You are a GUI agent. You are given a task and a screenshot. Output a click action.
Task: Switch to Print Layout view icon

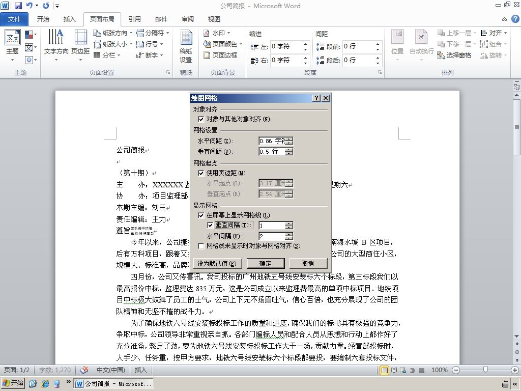click(x=385, y=370)
